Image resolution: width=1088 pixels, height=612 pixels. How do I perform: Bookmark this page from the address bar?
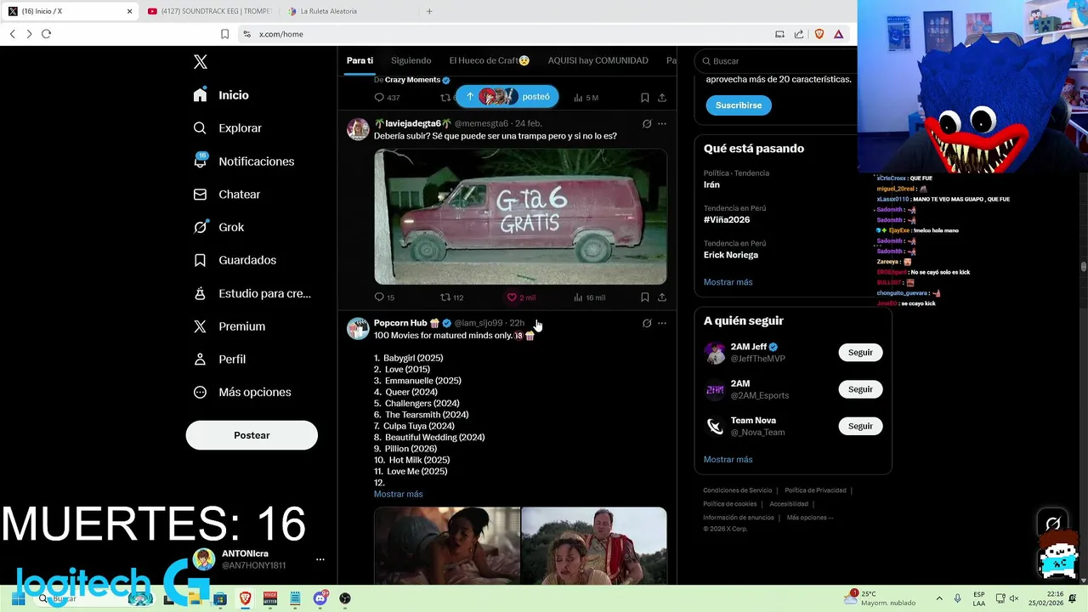[224, 34]
